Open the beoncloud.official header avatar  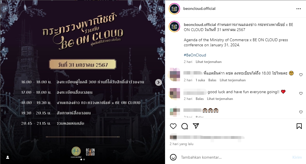tap(174, 9)
